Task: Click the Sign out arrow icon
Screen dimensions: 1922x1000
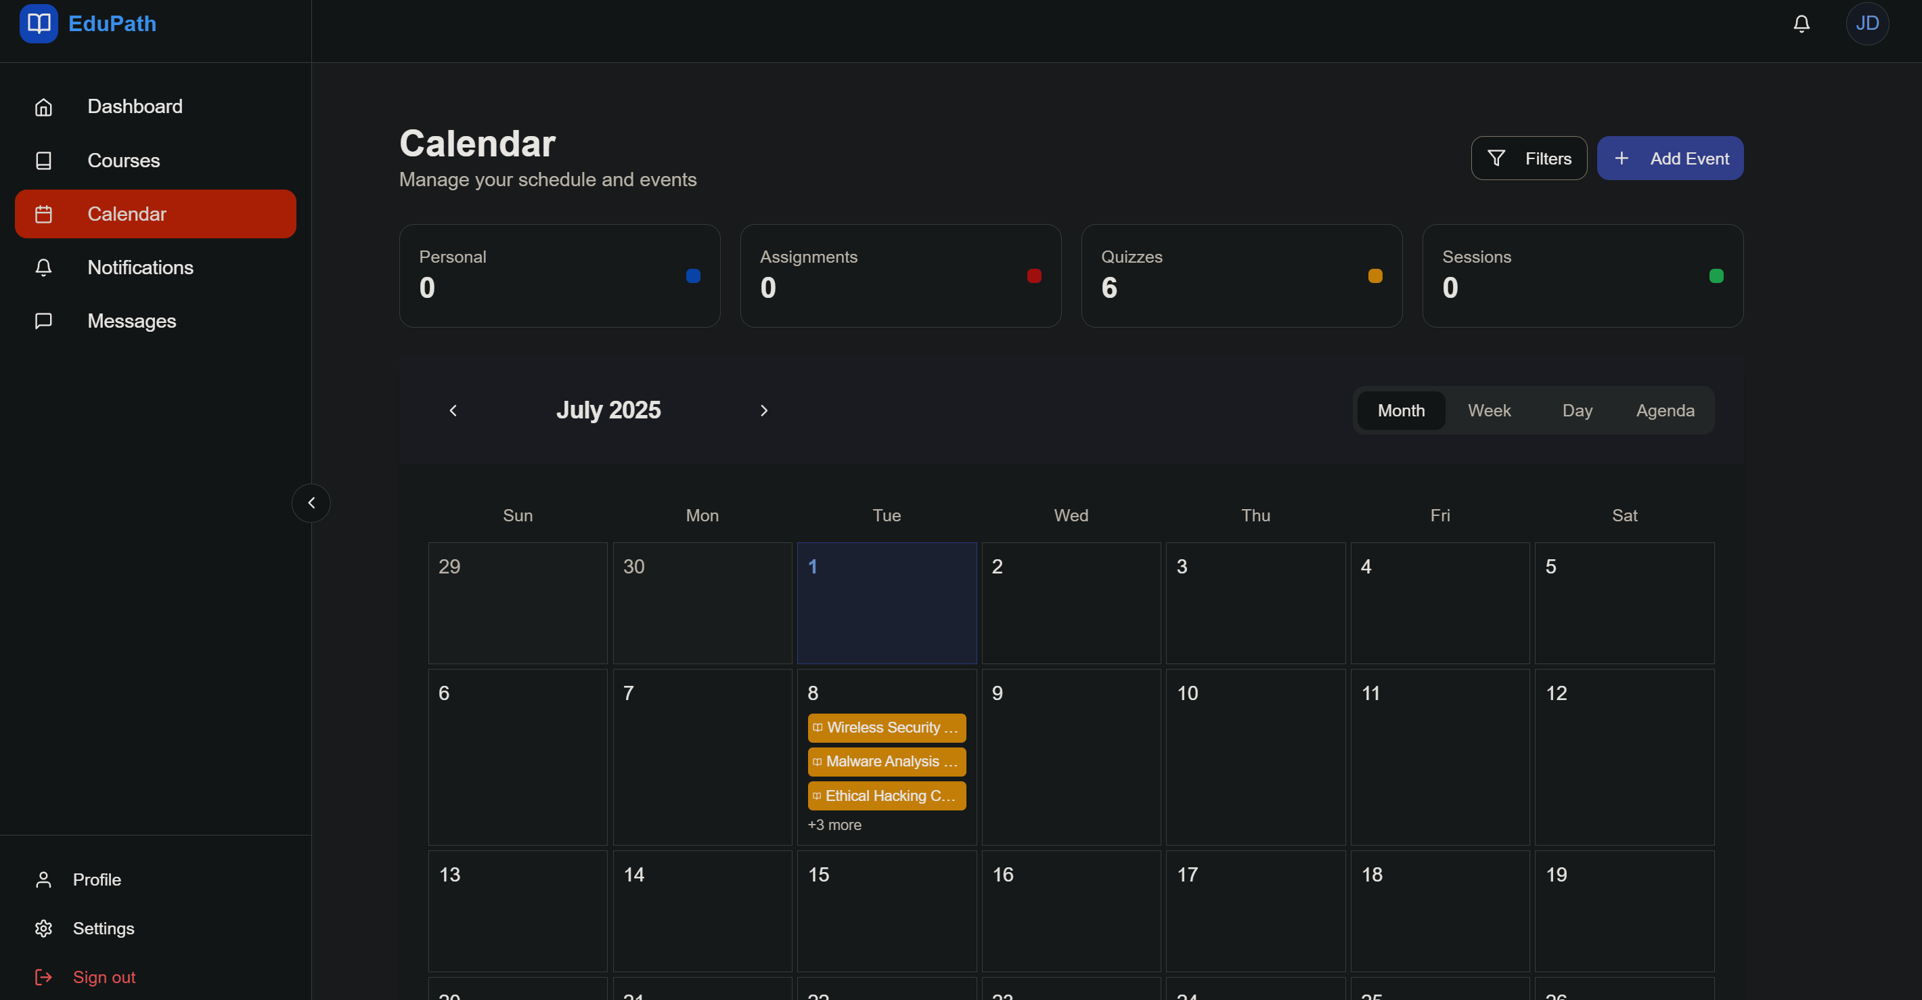Action: click(x=43, y=977)
